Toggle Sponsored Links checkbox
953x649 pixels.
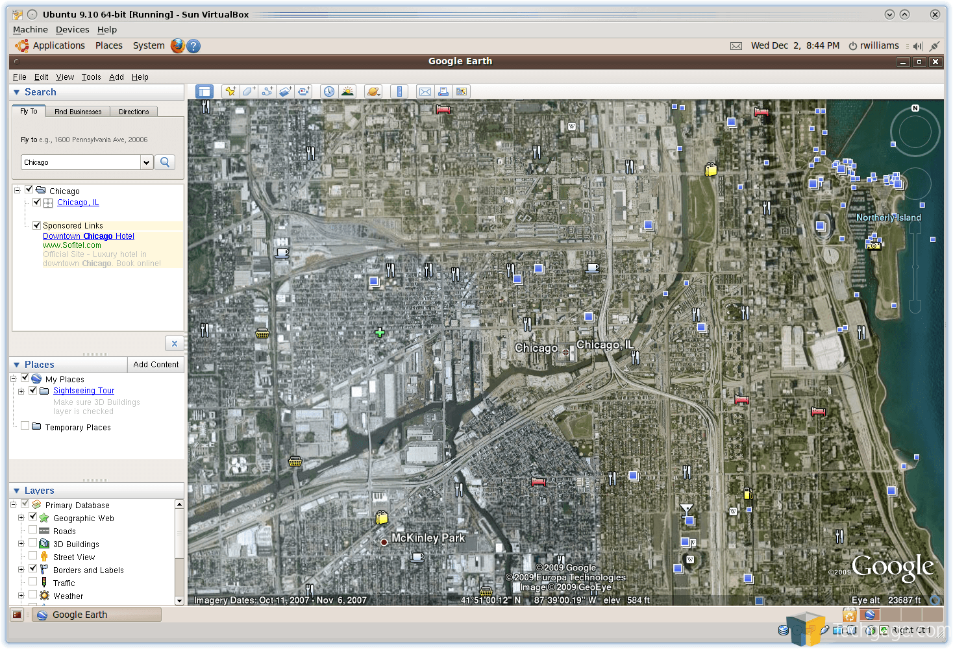pyautogui.click(x=37, y=225)
